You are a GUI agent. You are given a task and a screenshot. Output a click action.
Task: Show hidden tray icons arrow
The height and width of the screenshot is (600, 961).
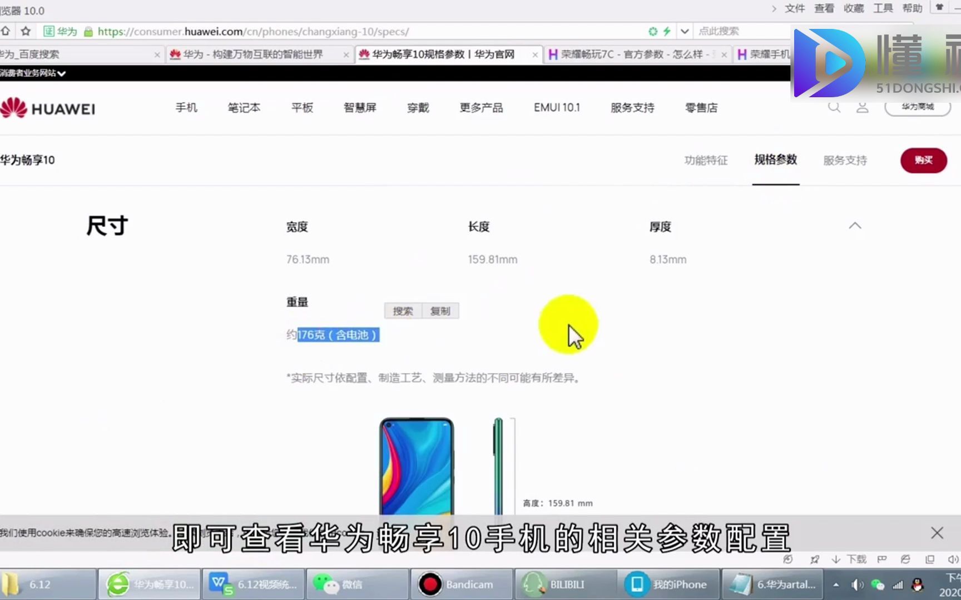point(836,585)
